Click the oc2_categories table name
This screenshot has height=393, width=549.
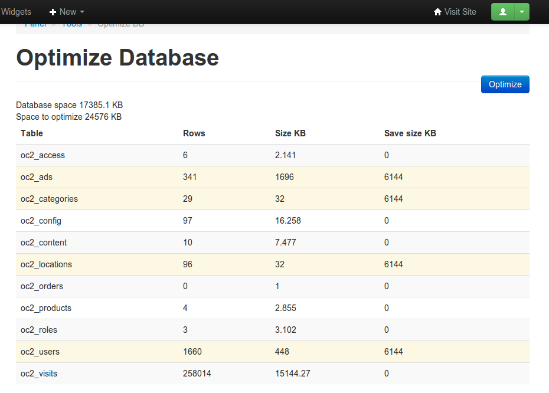point(49,199)
